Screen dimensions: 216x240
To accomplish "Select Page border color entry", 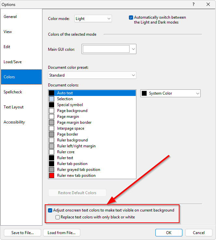I will click(92, 134).
